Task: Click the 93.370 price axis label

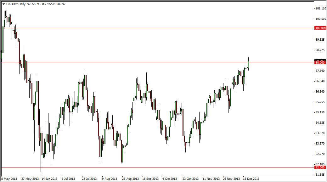Action: point(320,144)
